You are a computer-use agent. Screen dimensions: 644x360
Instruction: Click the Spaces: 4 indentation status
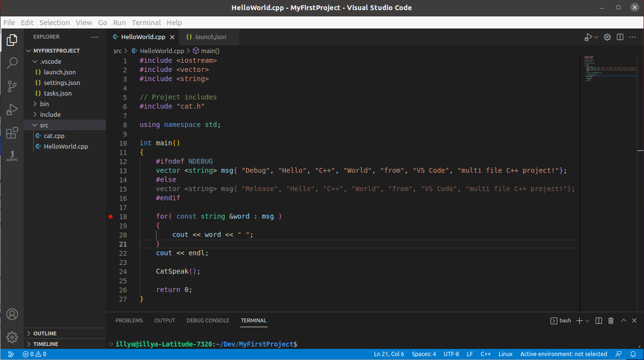[x=424, y=354]
